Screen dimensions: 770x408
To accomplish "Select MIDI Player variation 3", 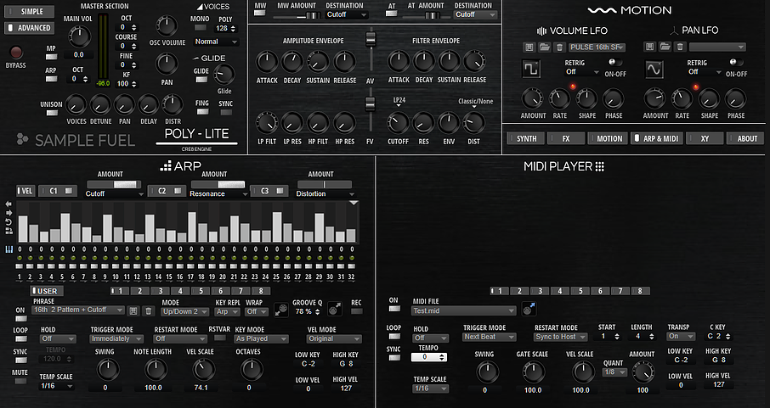I will pyautogui.click(x=539, y=291).
